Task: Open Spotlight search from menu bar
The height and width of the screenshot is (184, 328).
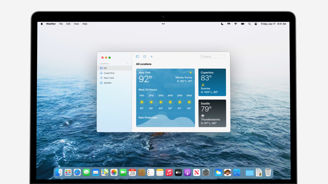Action: 249,24
